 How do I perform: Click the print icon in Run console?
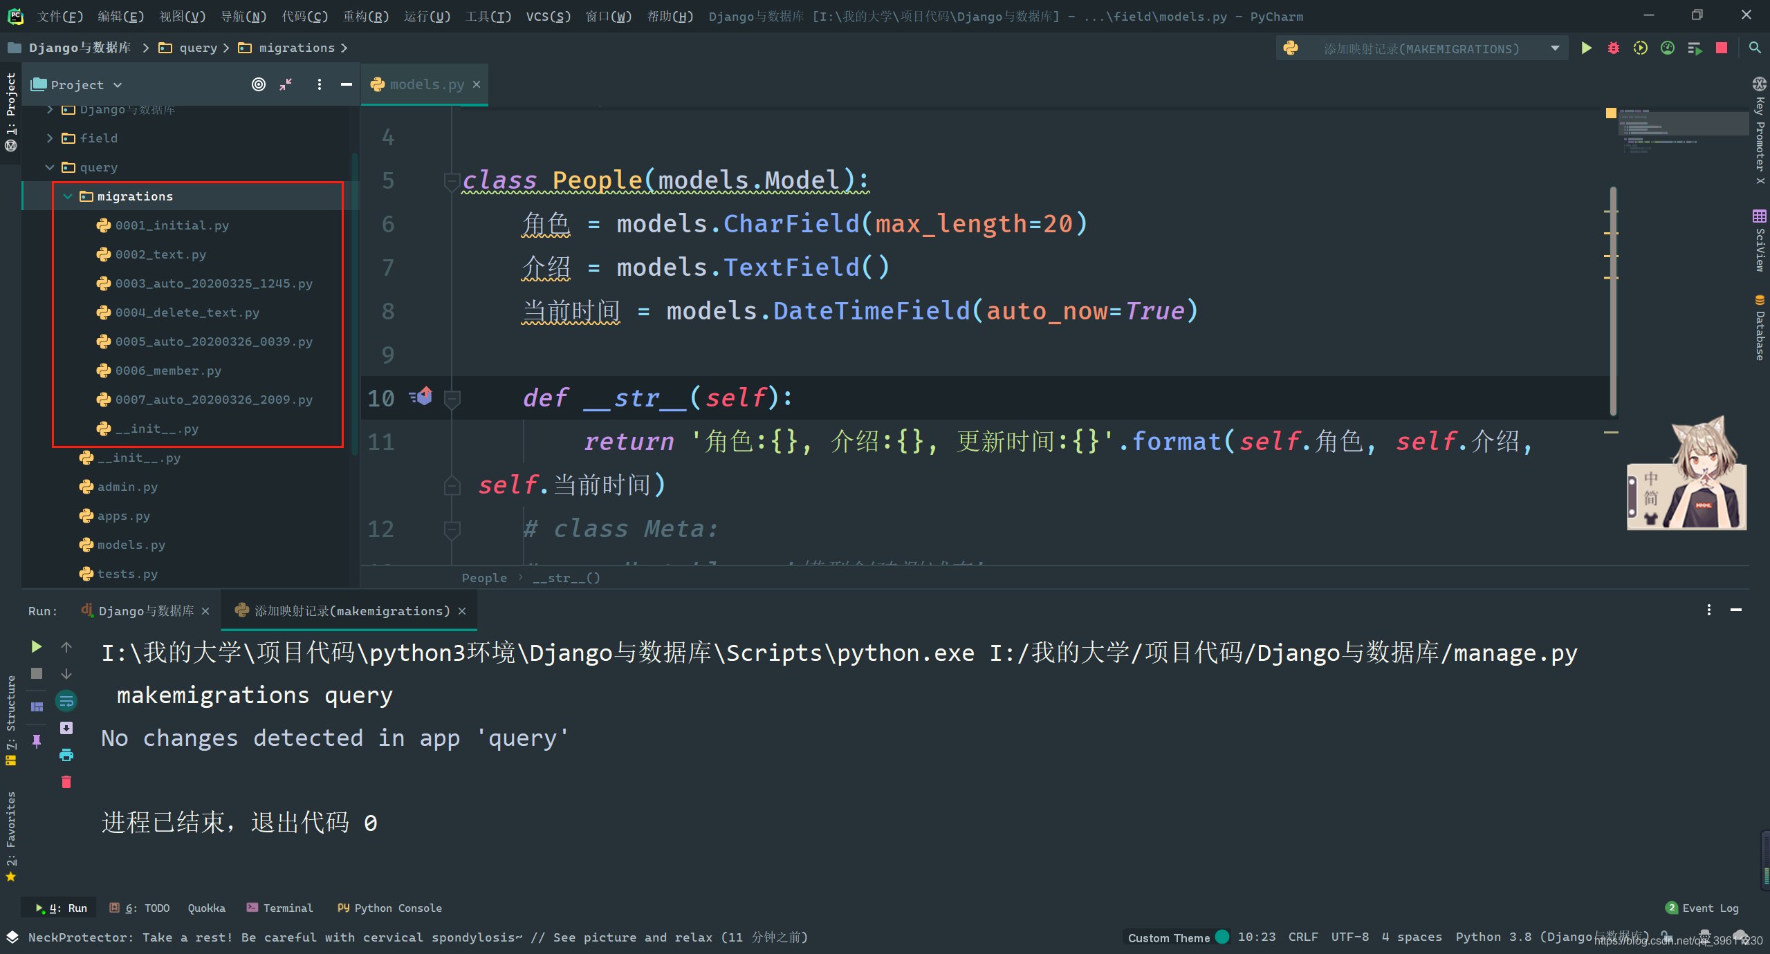(66, 755)
